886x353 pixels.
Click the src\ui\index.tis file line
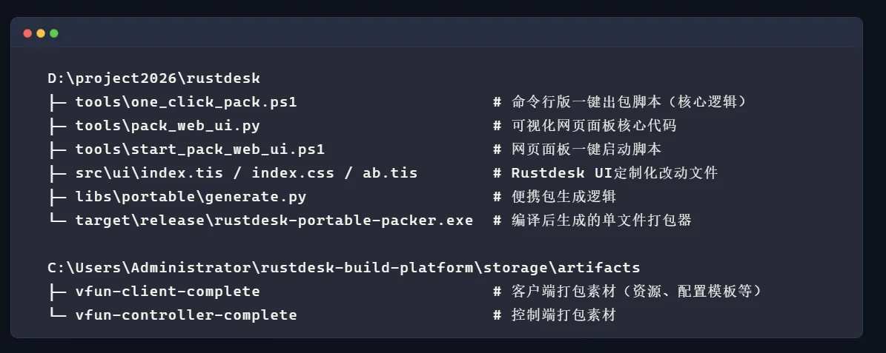245,173
